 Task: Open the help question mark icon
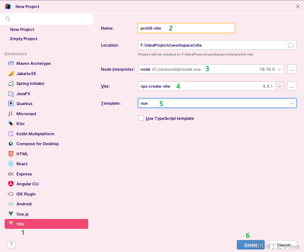11,244
